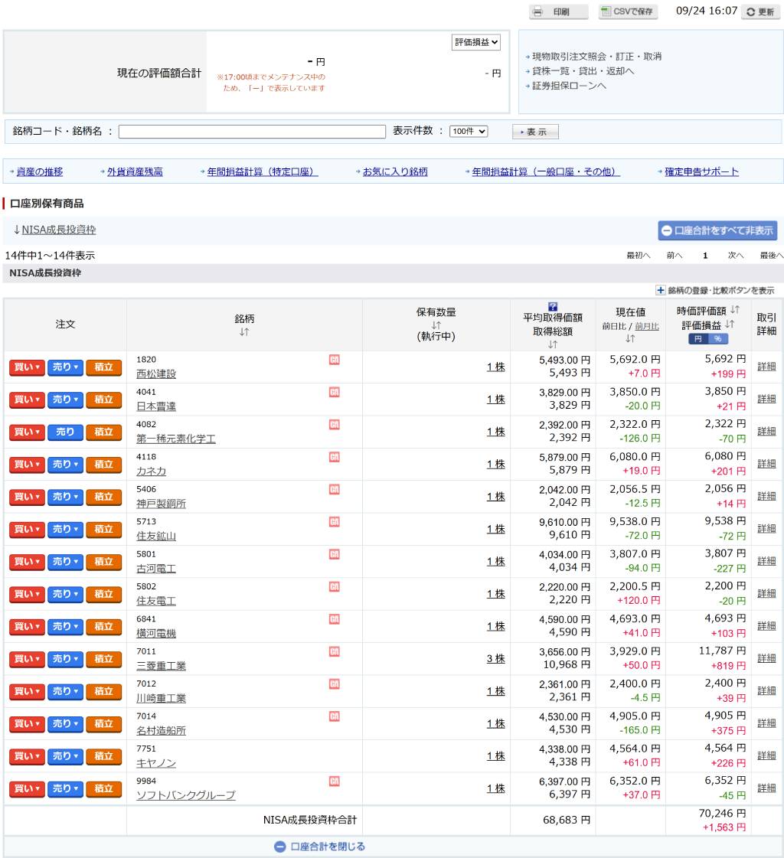Click the CA icon for ソフトバンクグループ
This screenshot has height=858, width=784.
[x=334, y=781]
